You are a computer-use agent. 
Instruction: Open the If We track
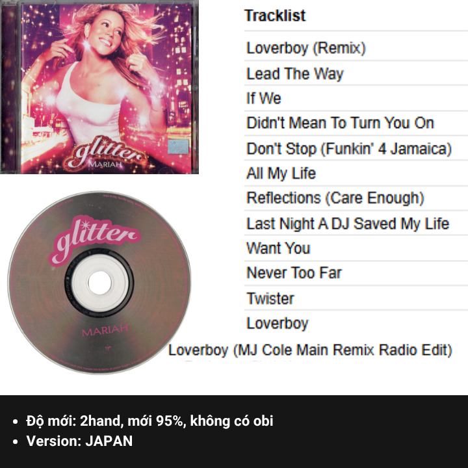click(x=263, y=98)
